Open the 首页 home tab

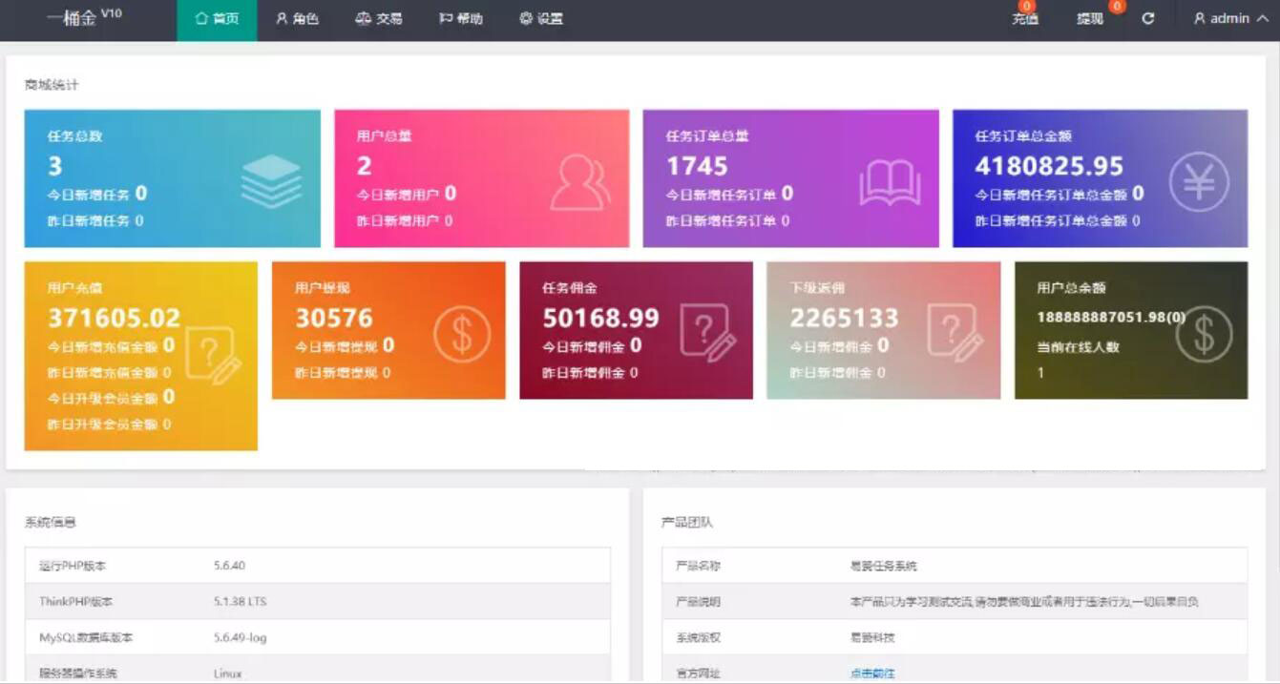click(x=217, y=19)
